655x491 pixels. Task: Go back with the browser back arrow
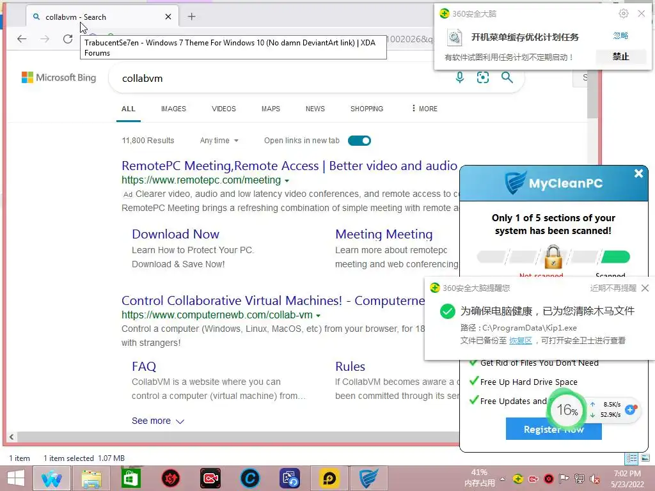[22, 39]
